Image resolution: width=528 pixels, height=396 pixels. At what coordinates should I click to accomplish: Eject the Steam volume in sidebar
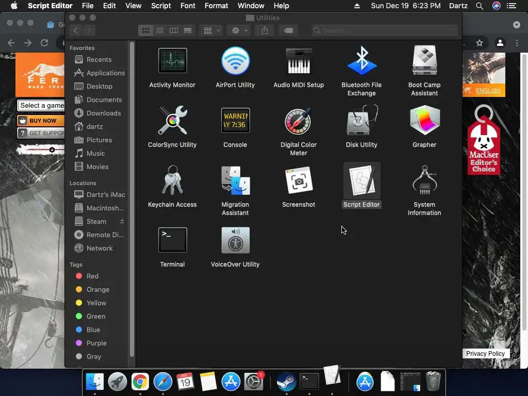(122, 221)
